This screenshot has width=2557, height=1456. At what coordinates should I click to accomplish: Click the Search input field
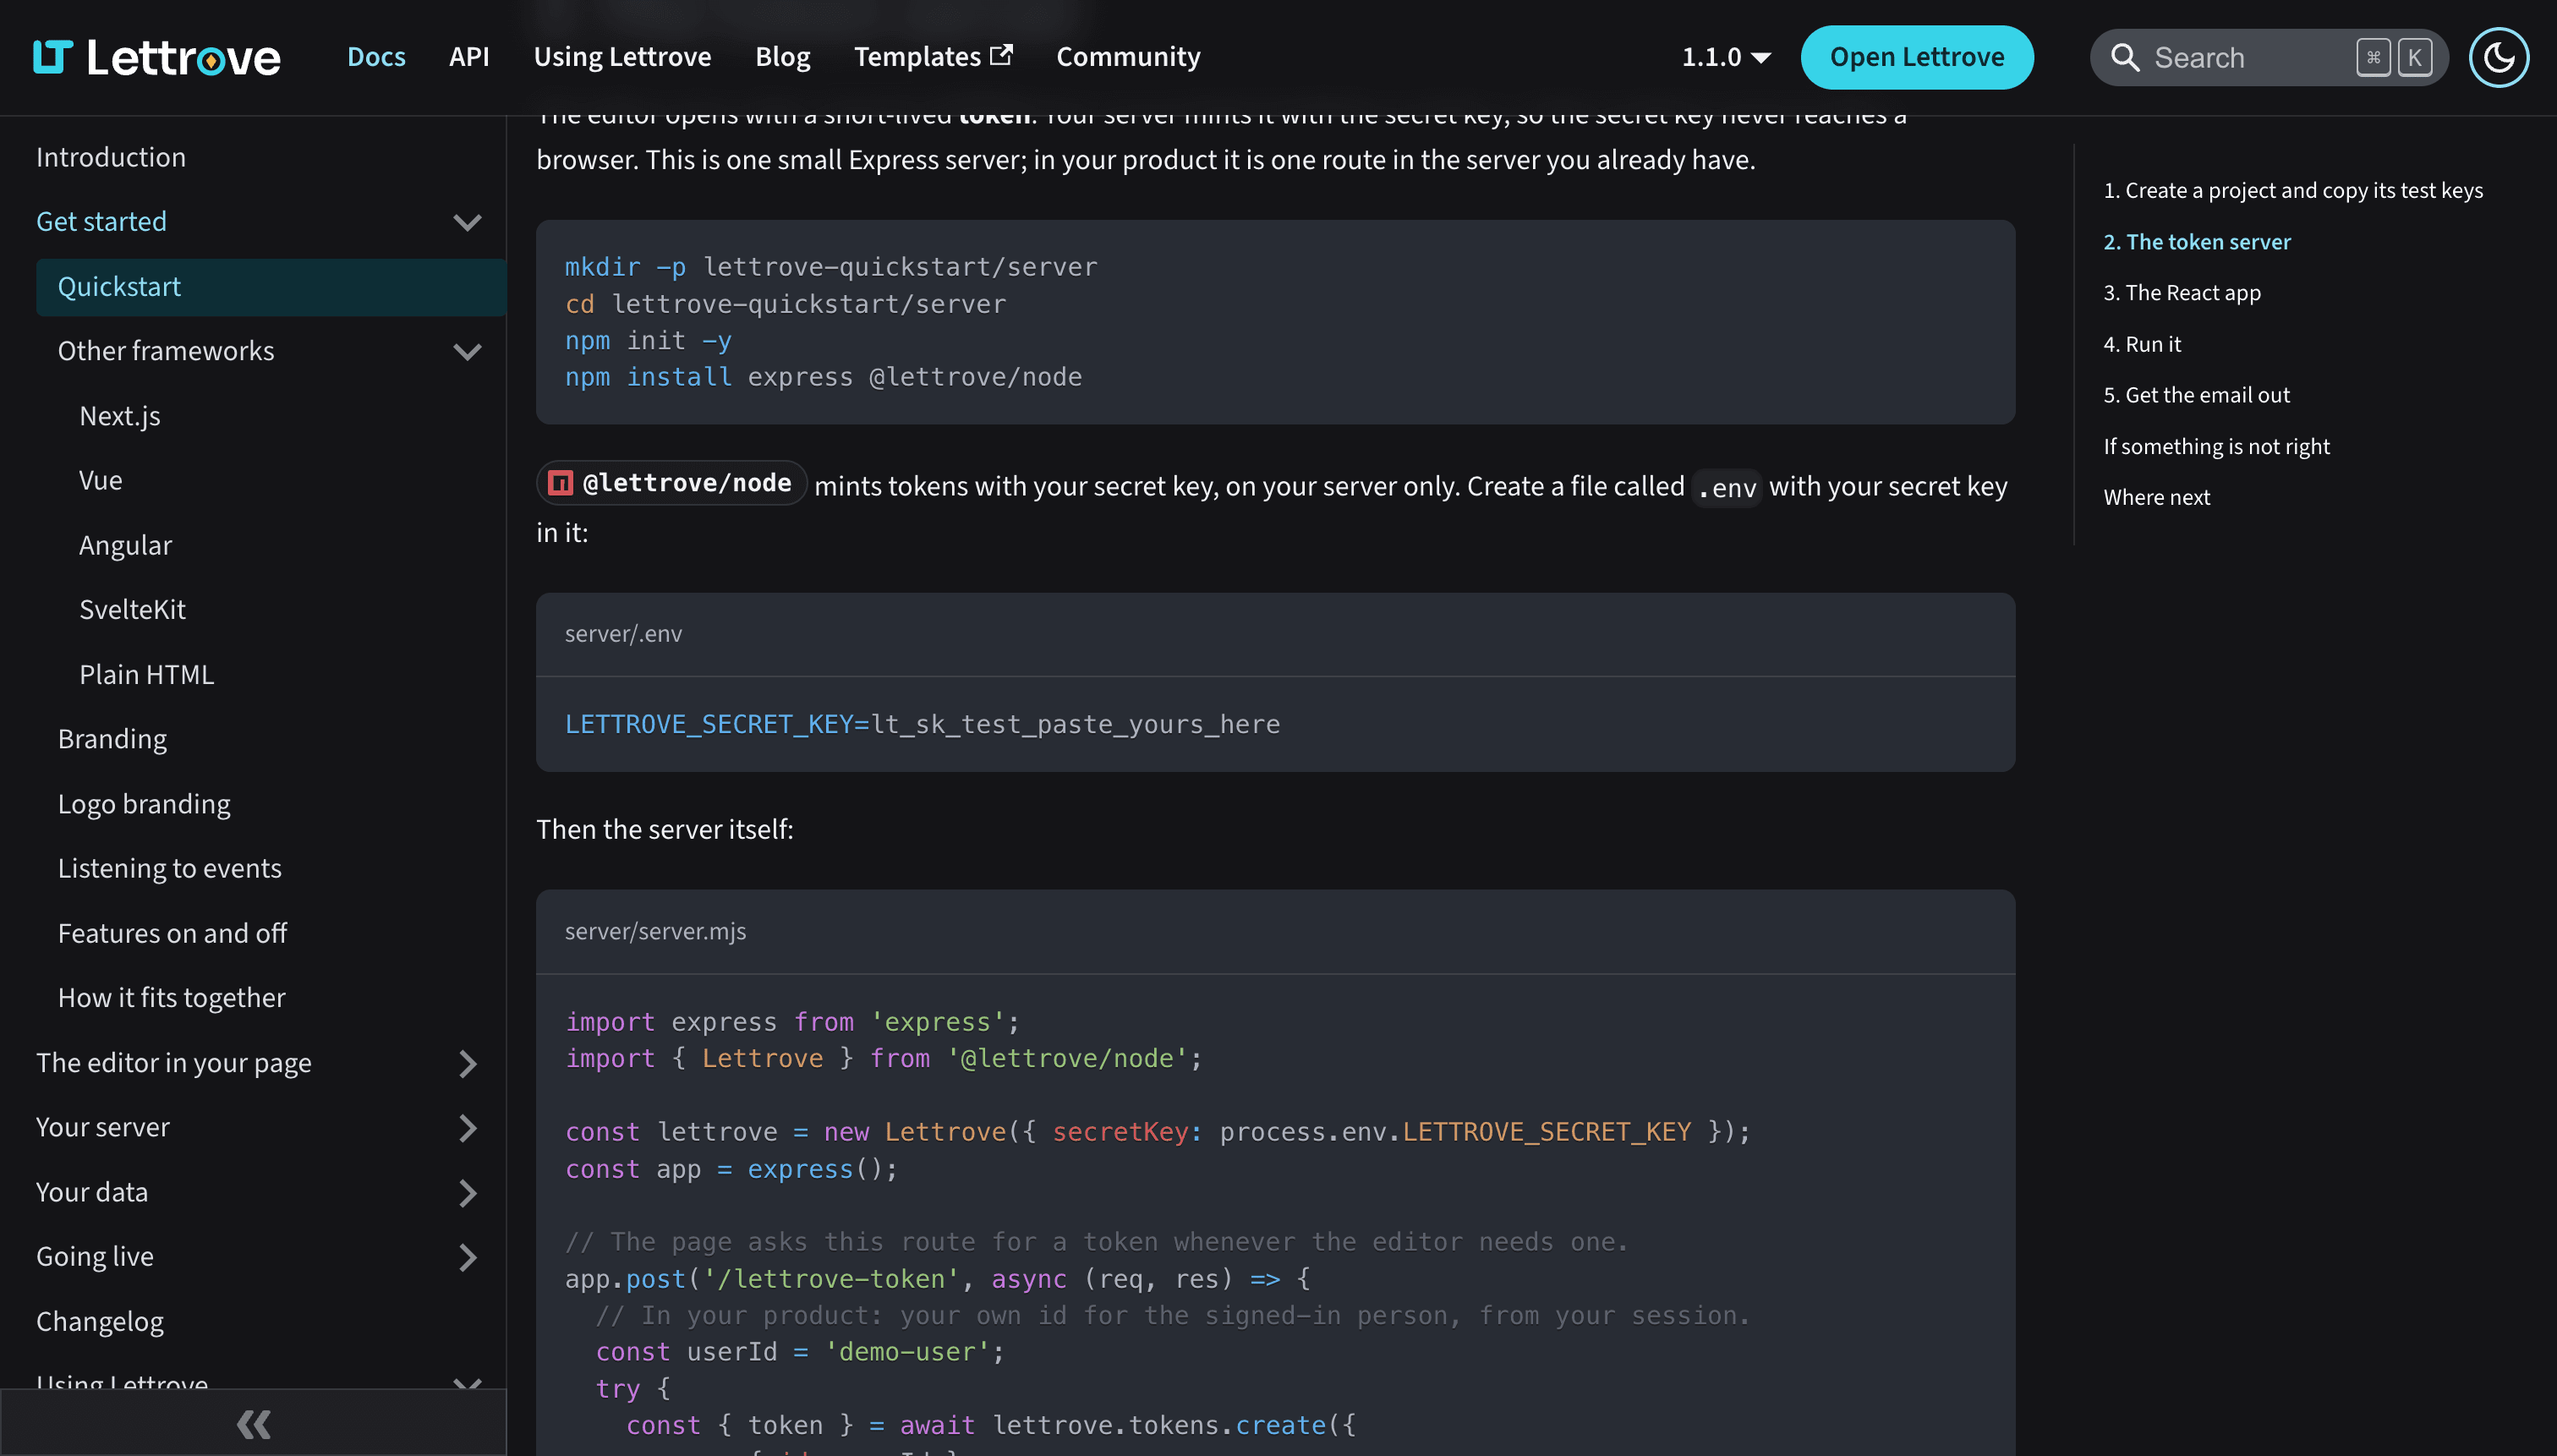pyautogui.click(x=2268, y=58)
